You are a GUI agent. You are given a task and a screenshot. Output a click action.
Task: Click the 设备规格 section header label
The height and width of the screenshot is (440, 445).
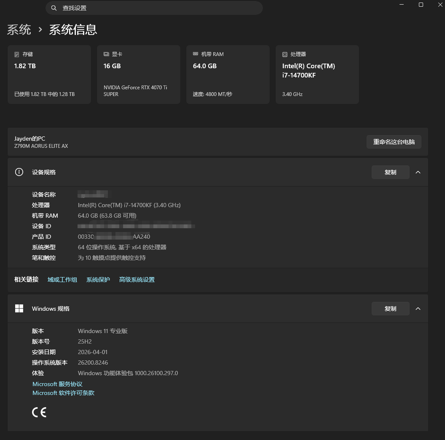point(44,172)
